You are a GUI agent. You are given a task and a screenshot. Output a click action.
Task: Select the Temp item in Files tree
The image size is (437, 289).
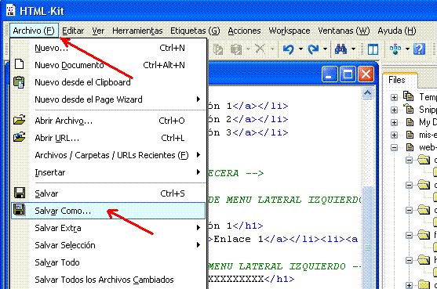tap(428, 97)
